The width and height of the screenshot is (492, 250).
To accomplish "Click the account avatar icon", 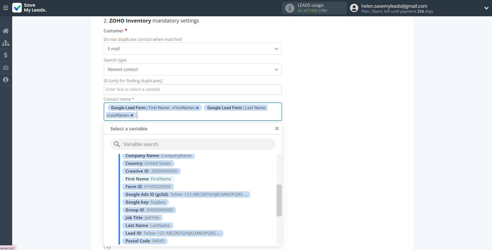I will [x=354, y=8].
